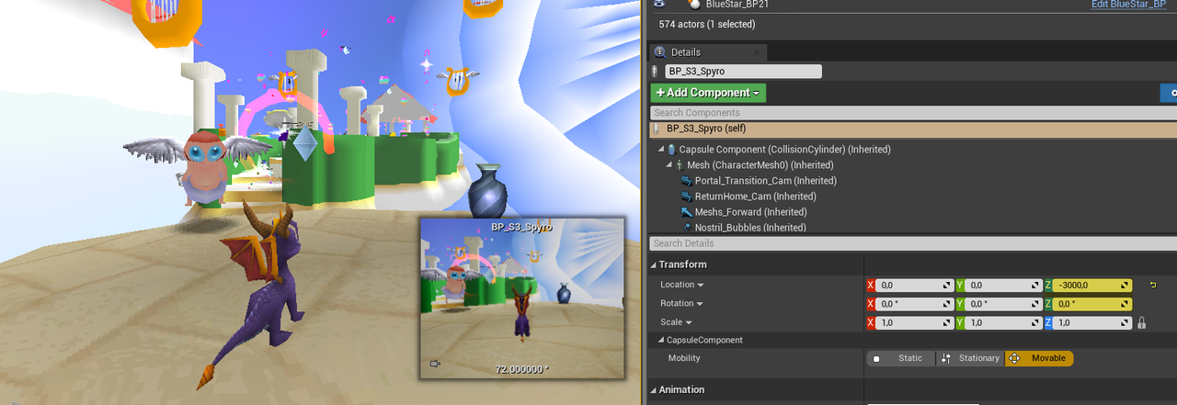Click the Details tab magnifier icon
This screenshot has height=405, width=1177.
click(x=660, y=52)
